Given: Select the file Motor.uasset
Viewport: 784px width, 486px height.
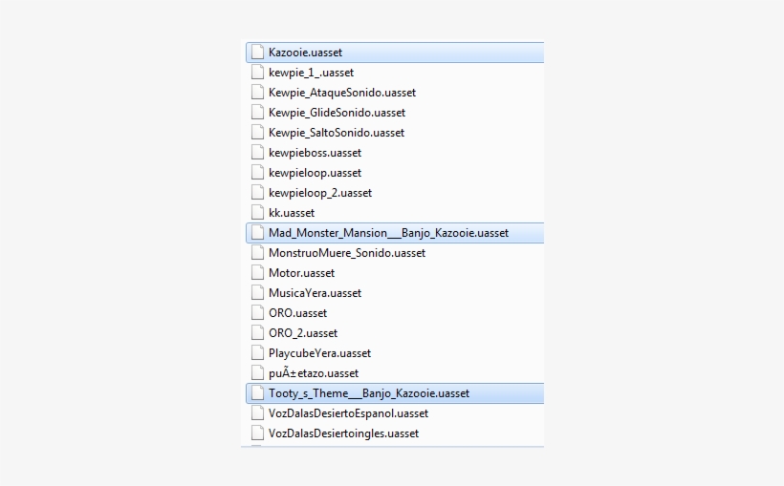Looking at the screenshot, I should (x=301, y=273).
